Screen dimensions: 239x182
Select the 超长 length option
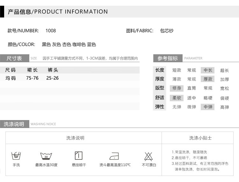tap(225, 70)
